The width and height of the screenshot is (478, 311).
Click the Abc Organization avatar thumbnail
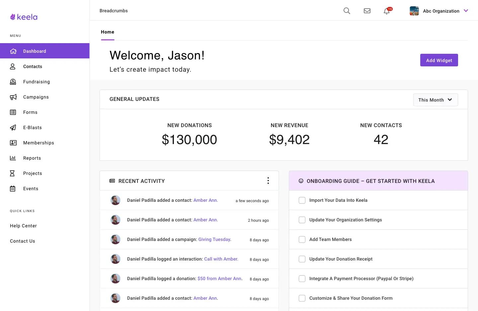(414, 11)
